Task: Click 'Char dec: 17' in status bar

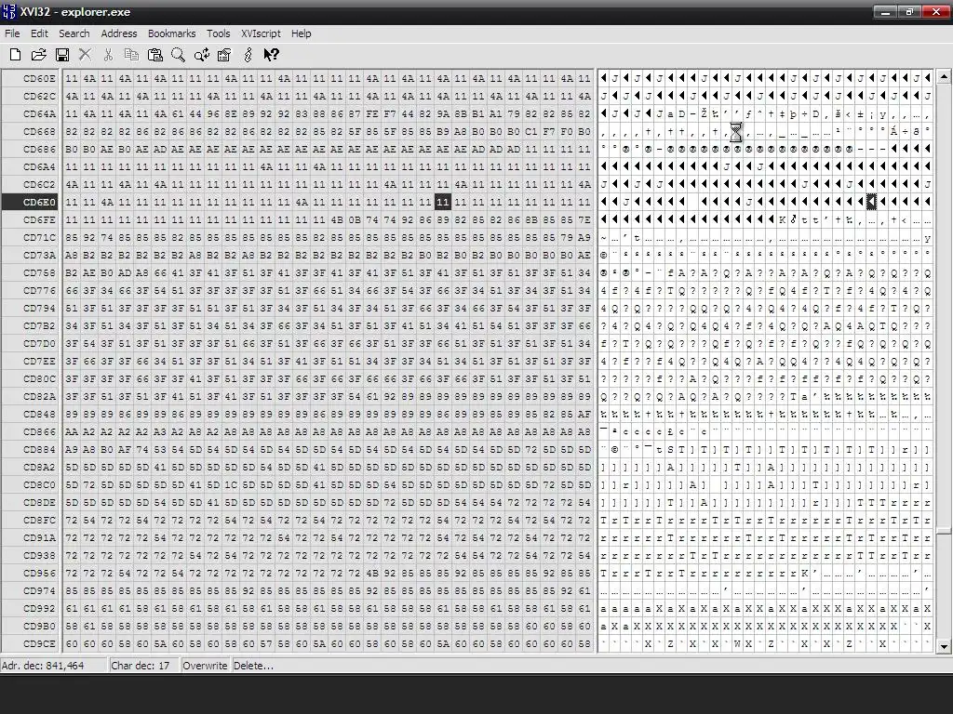Action: click(141, 666)
